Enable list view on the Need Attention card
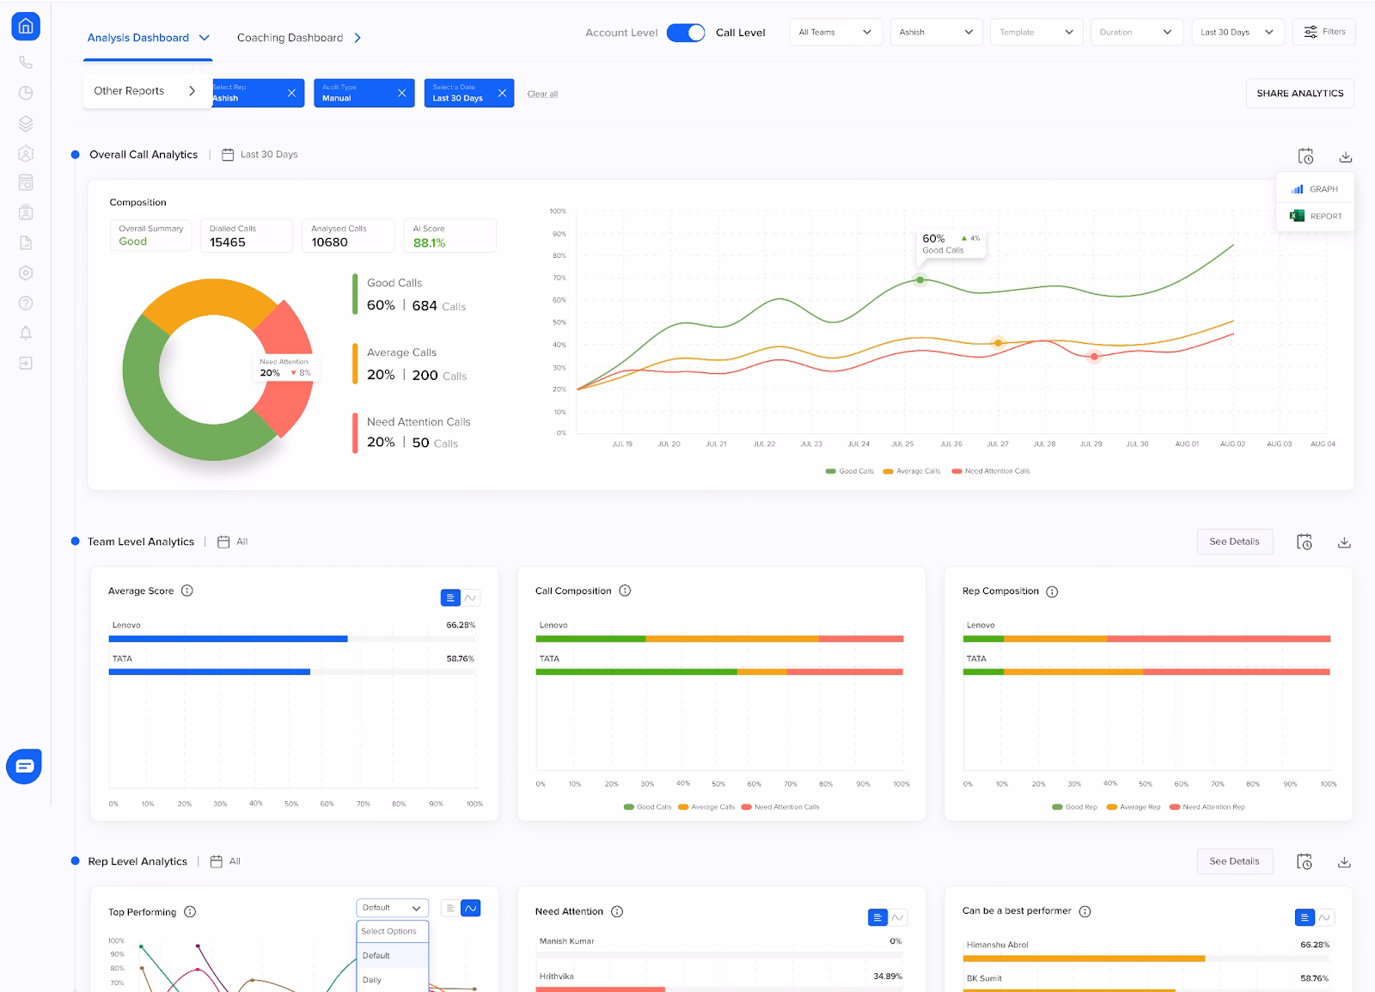 (x=876, y=917)
